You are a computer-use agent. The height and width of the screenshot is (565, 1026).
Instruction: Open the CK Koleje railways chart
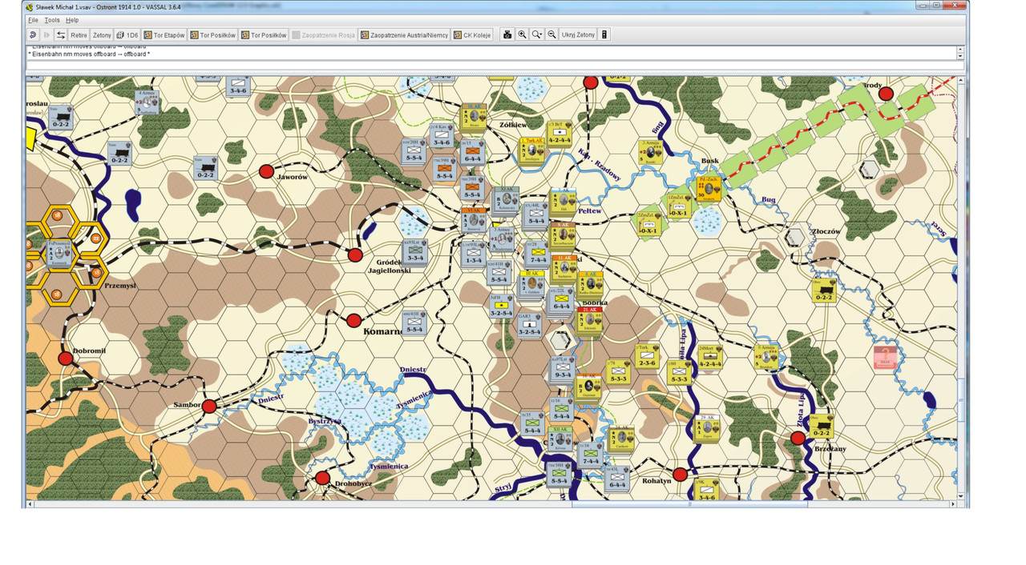[472, 35]
